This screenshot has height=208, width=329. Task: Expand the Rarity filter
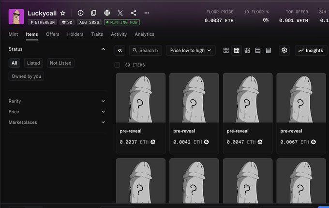tap(57, 101)
